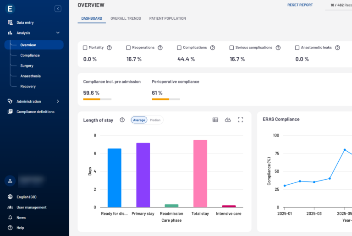Click the peak data point on ERAS Compliance chart
Screen dimensions: 352x236
click(x=345, y=150)
